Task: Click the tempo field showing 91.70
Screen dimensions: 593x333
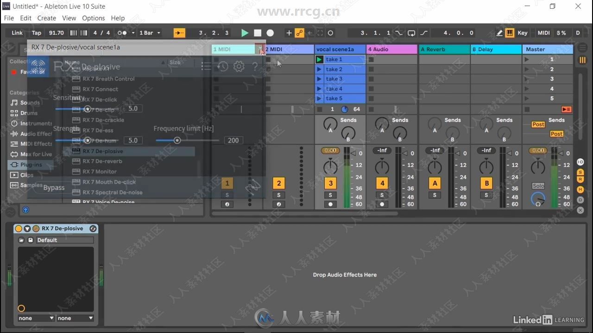Action: (x=56, y=33)
